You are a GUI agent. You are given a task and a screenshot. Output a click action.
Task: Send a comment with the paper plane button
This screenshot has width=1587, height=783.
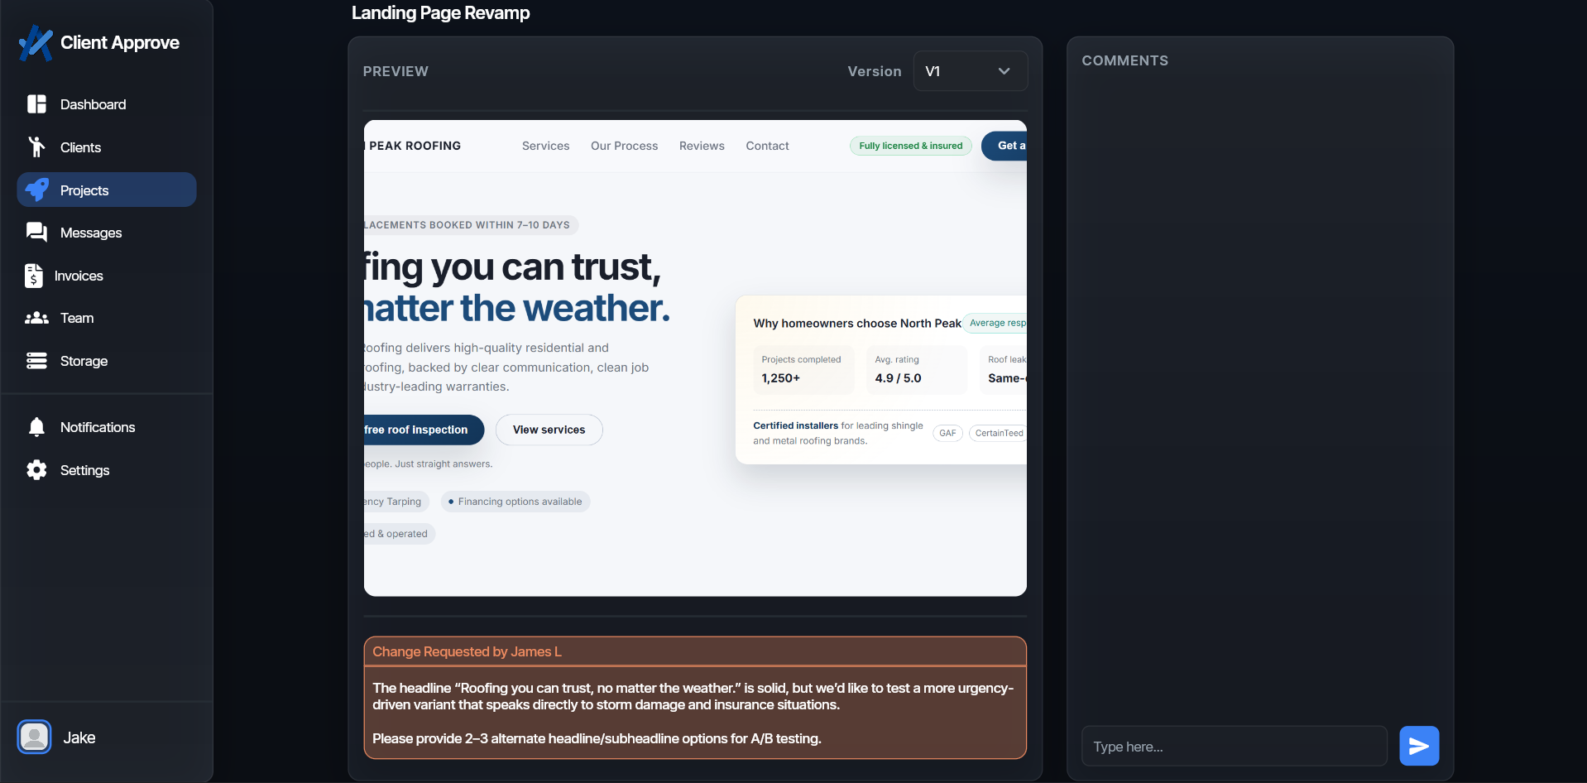(x=1417, y=746)
